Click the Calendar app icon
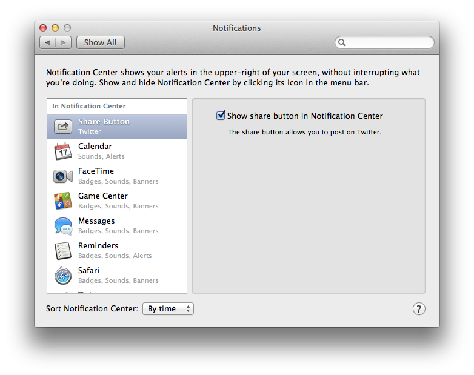 [63, 151]
